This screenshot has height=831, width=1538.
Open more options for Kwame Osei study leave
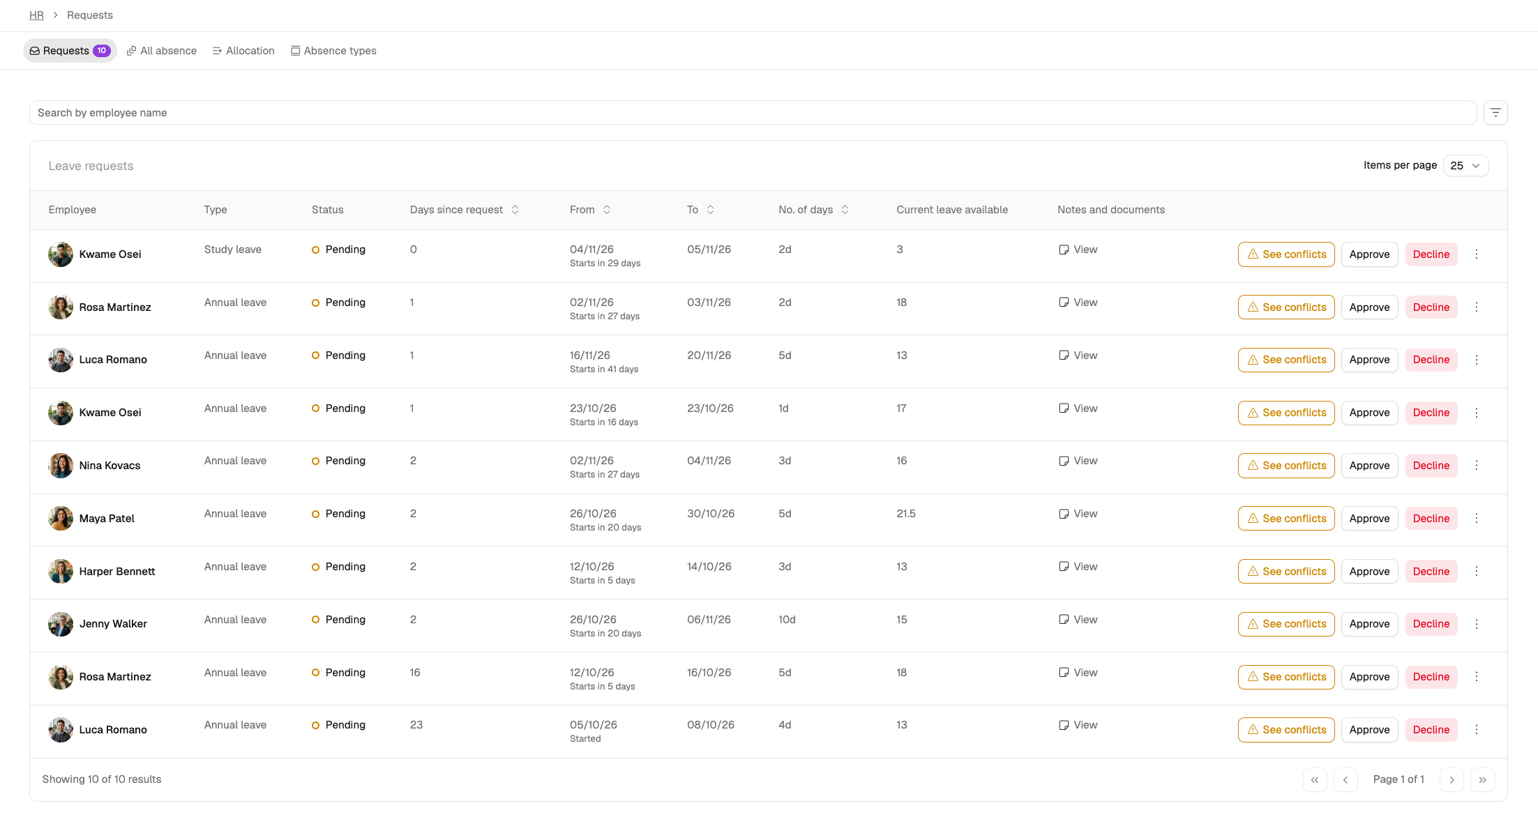(x=1477, y=254)
